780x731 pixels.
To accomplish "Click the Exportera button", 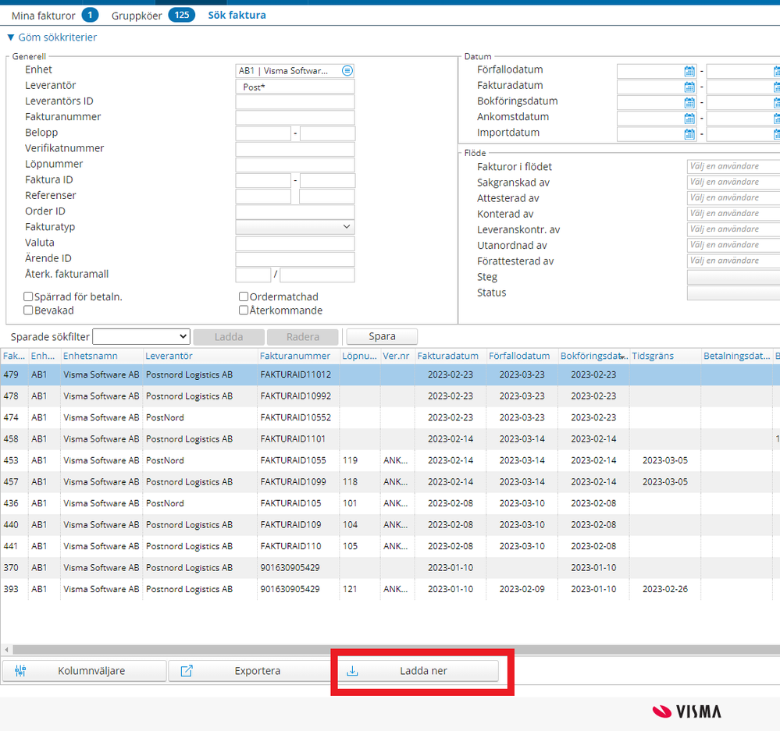I will pyautogui.click(x=250, y=671).
